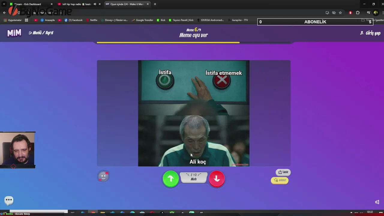Click the MiM logo
Screen dimensions: 384x216
[x=14, y=33]
